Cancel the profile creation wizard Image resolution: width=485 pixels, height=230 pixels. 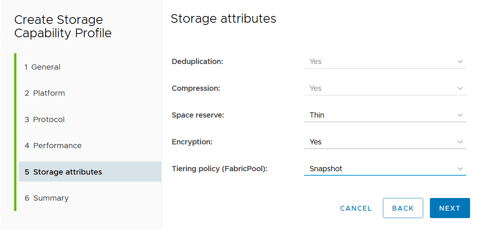tap(356, 208)
